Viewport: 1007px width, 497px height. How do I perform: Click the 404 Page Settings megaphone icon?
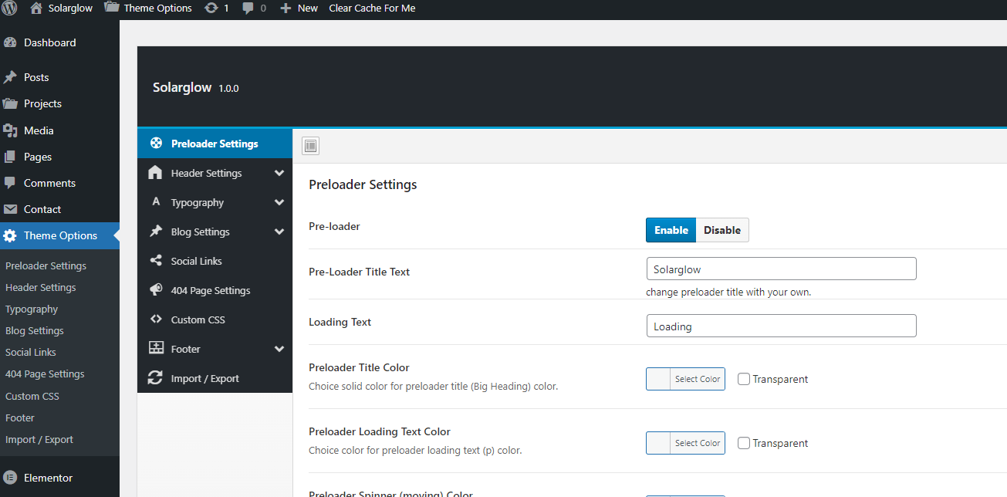point(156,289)
